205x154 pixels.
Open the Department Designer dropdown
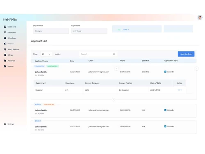[51, 31]
